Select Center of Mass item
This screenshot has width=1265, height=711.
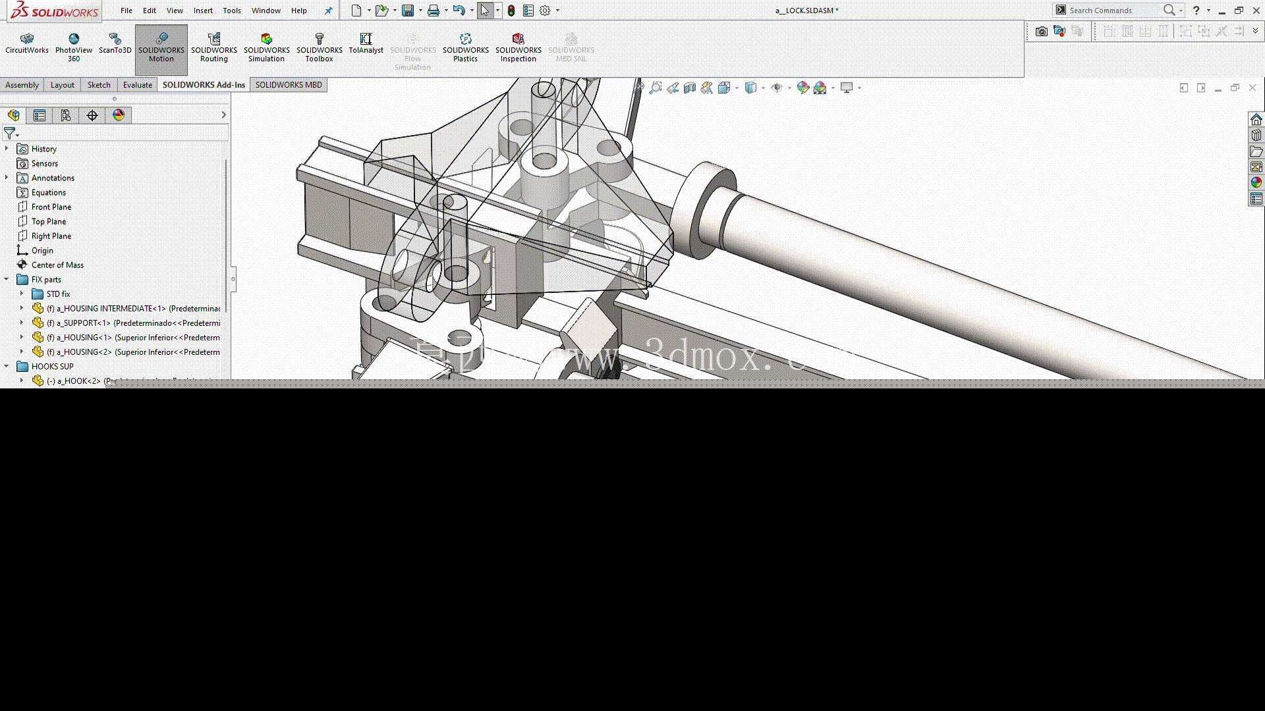57,265
